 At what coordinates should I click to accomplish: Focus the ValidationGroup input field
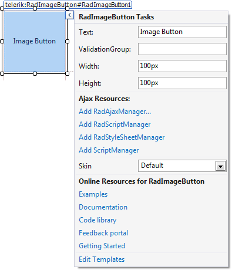[182, 49]
